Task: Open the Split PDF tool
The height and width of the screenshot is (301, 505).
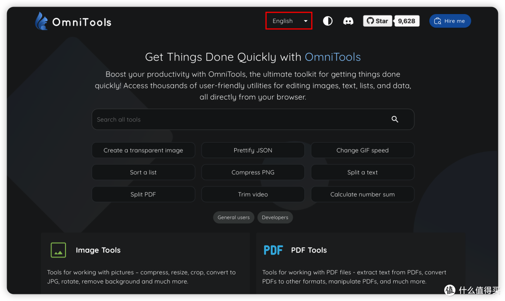Action: [x=144, y=194]
